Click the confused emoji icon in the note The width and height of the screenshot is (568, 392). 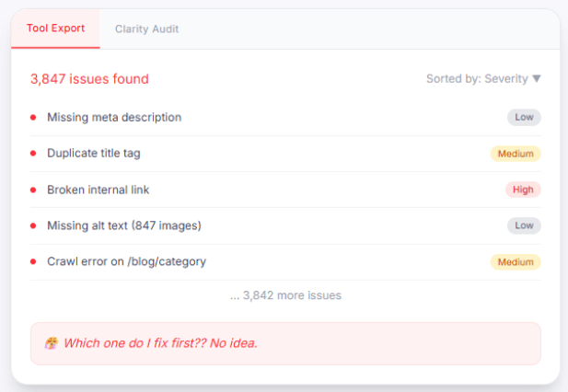pyautogui.click(x=51, y=343)
